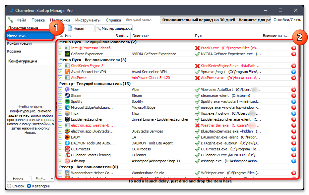Click the f.lux app icon
309x195 pixels.
coord(67,113)
